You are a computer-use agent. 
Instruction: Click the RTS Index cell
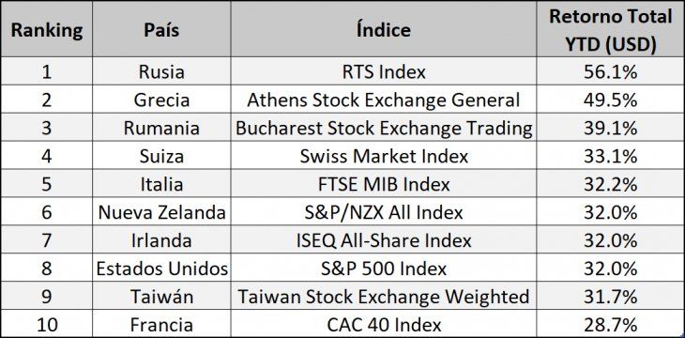pyautogui.click(x=384, y=71)
